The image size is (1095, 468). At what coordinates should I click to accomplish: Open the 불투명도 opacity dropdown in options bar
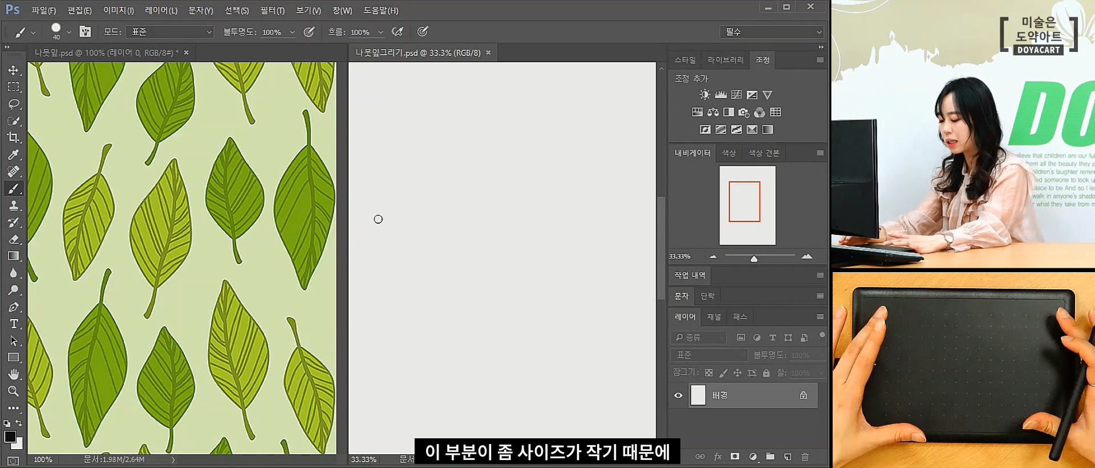(x=293, y=33)
